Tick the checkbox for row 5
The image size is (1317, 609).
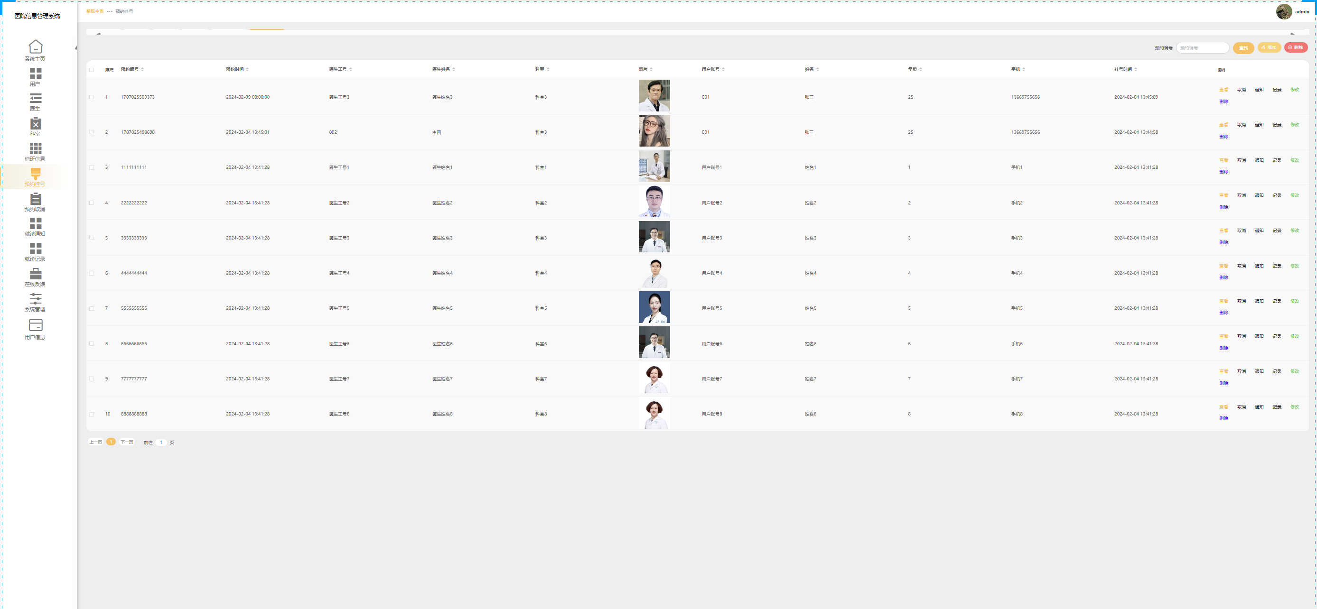92,238
